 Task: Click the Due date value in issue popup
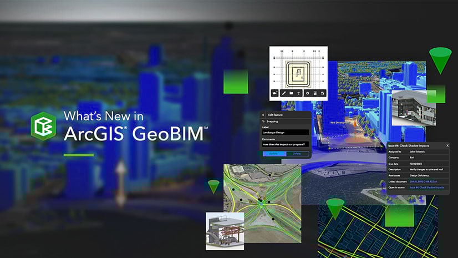point(416,164)
